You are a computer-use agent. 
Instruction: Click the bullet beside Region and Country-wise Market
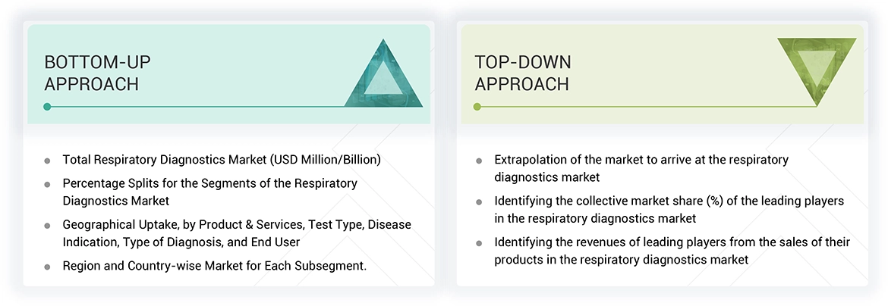pos(48,267)
